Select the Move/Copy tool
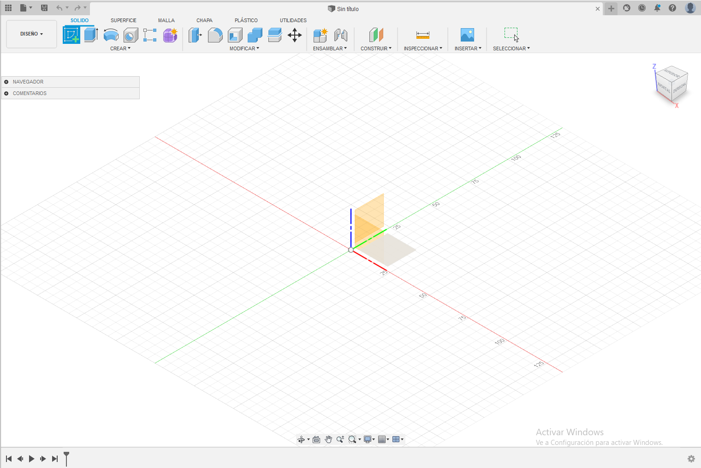 pos(295,35)
